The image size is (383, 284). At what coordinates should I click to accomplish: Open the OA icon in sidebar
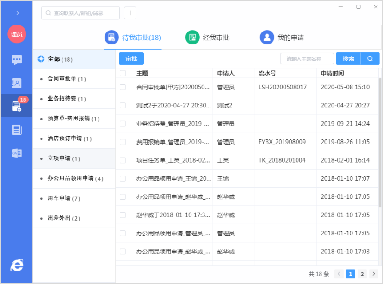tap(17, 153)
